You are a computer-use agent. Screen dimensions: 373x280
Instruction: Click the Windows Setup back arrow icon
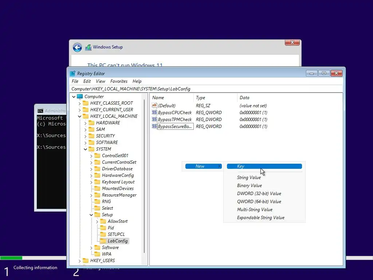tap(77, 47)
